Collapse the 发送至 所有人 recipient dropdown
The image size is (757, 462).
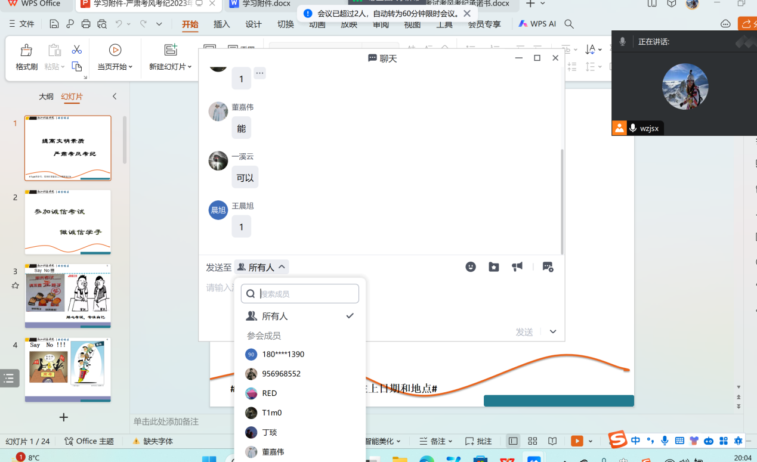pos(262,267)
